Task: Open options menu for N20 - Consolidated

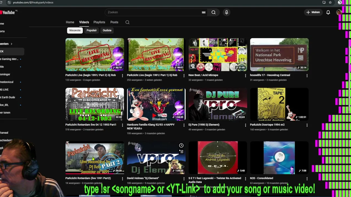Action: pyautogui.click(x=307, y=179)
